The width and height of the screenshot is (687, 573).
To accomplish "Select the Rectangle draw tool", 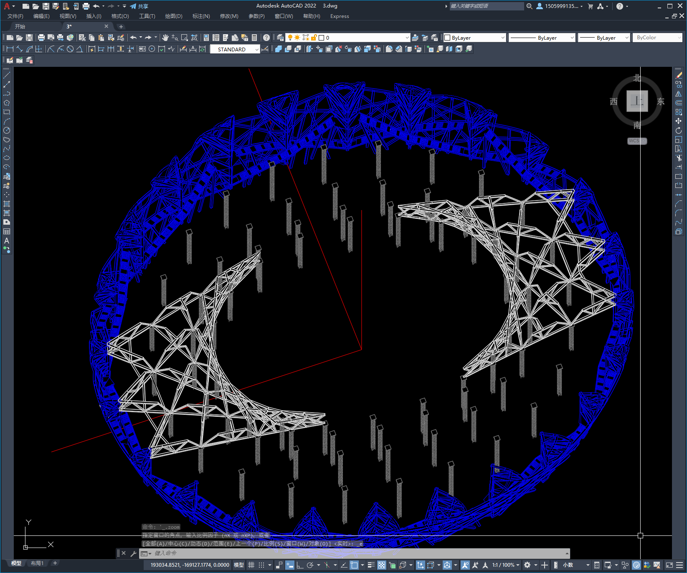I will (x=7, y=112).
